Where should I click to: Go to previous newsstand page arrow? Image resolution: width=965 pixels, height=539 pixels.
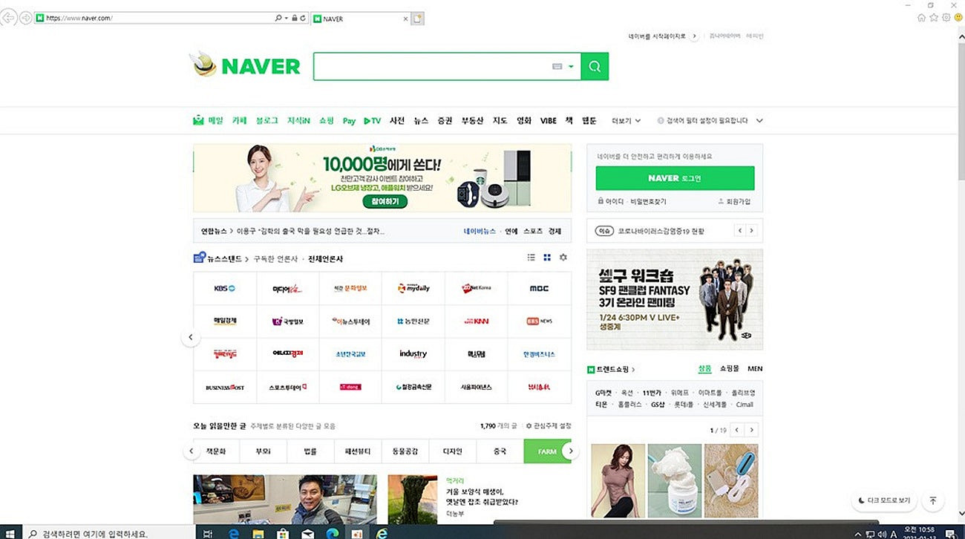pos(190,337)
